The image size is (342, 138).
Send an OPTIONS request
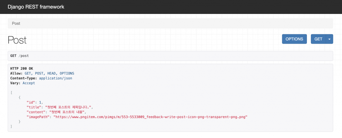[x=294, y=39]
